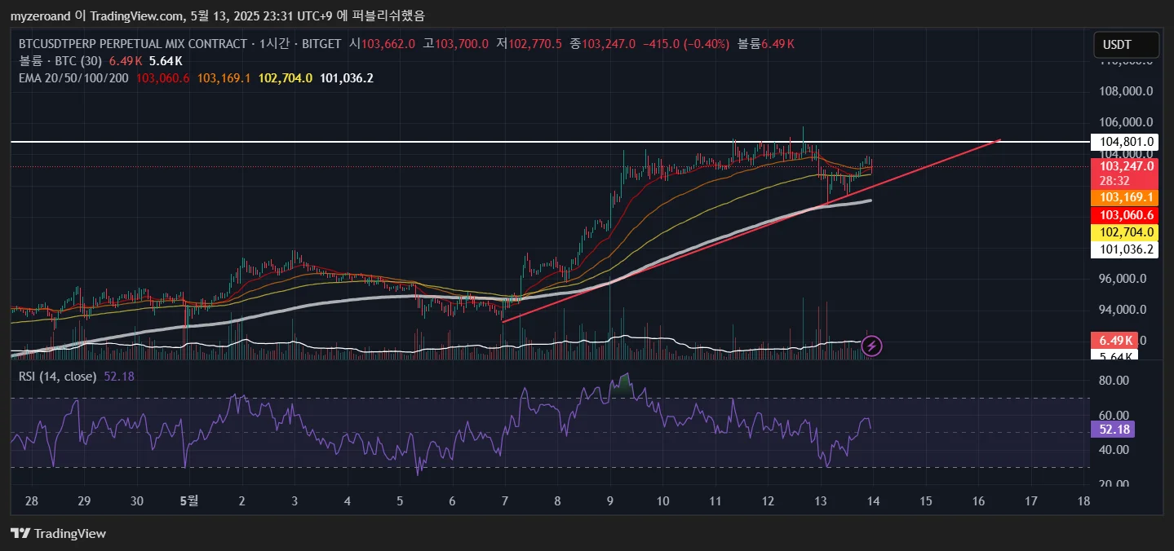1174x551 pixels.
Task: Select the EMA 20/50/100/200 indicator legend
Action: (x=73, y=78)
